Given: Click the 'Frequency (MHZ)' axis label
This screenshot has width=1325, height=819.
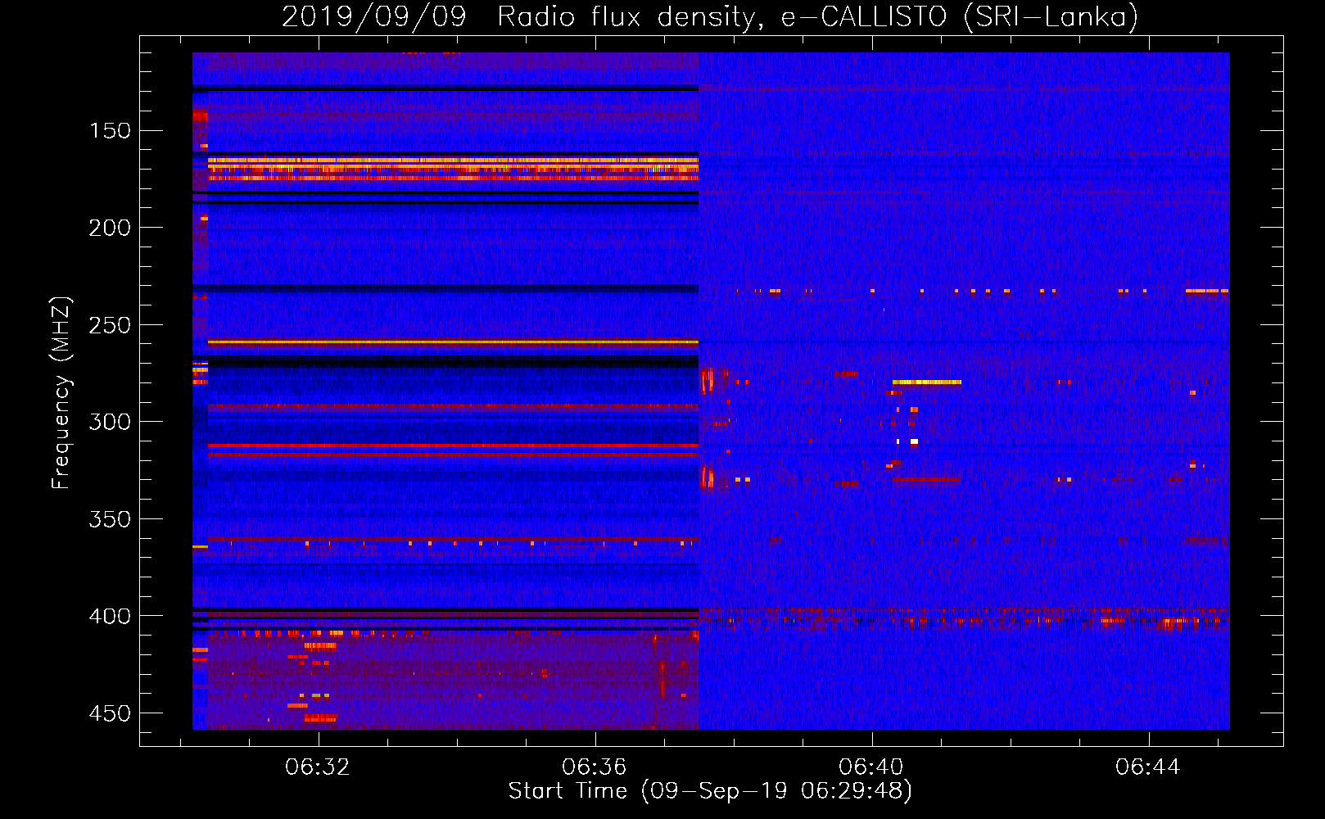Looking at the screenshot, I should [x=61, y=392].
